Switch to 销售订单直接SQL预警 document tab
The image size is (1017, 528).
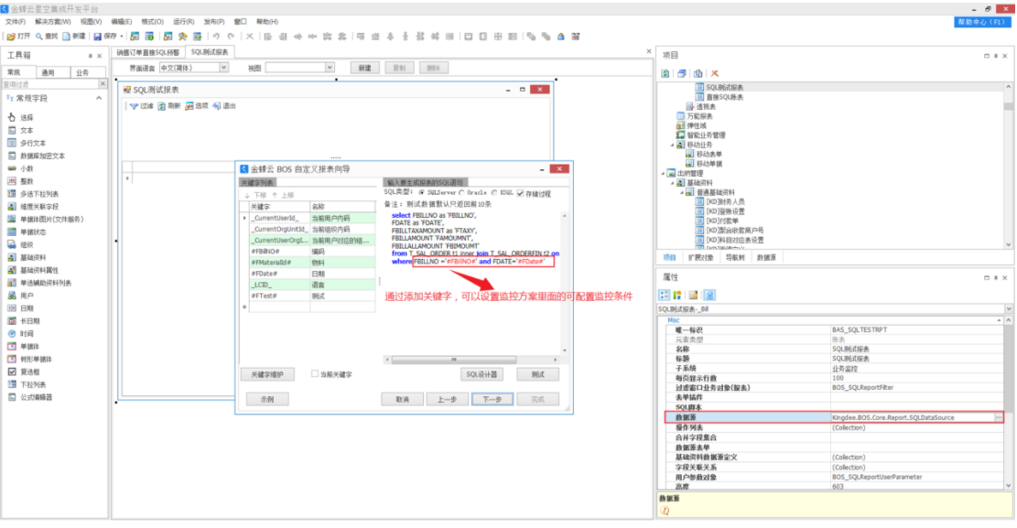[148, 52]
